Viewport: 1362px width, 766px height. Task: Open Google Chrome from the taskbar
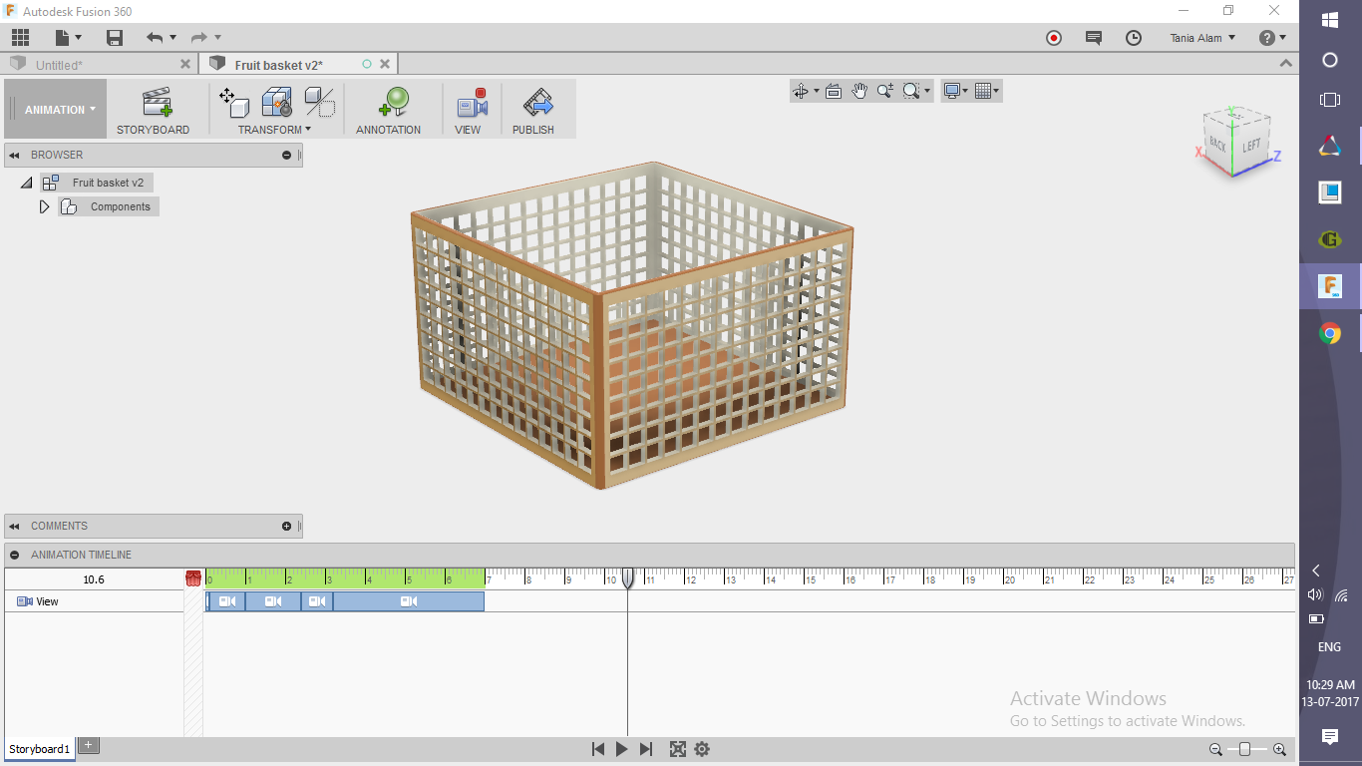(x=1329, y=333)
